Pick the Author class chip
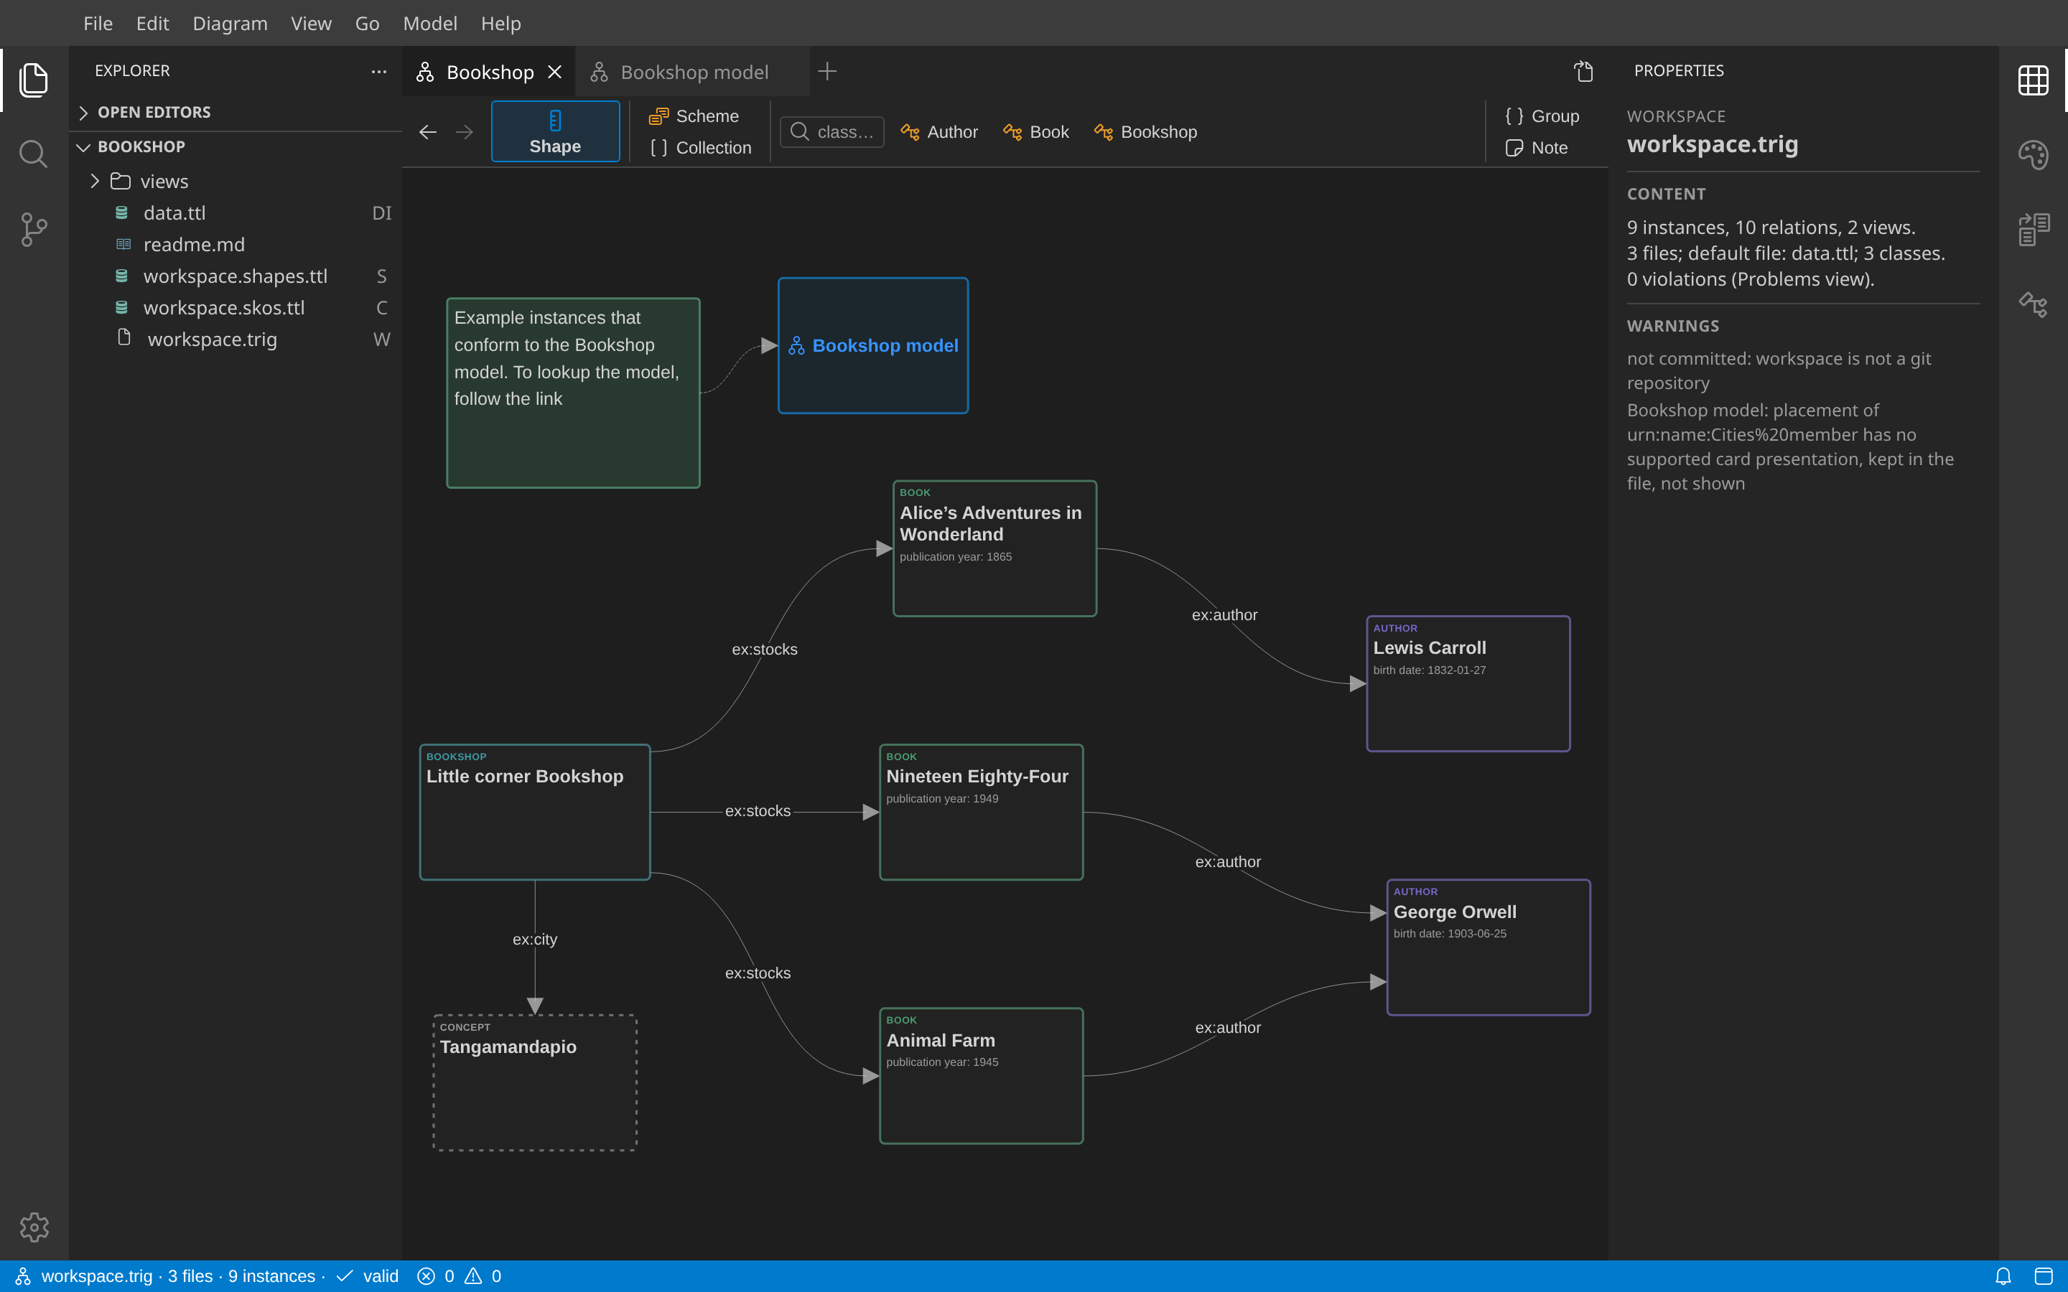2068x1292 pixels. click(x=939, y=133)
